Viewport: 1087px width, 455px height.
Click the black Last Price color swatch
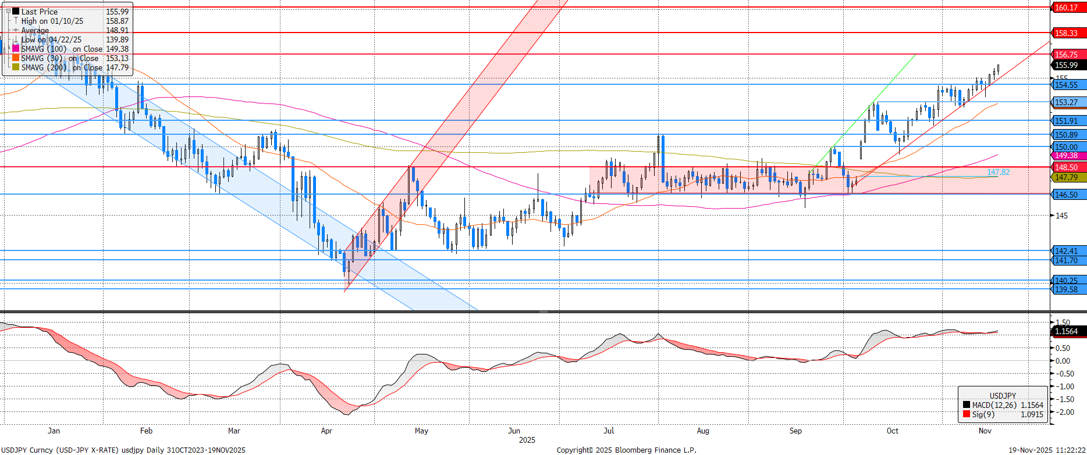point(16,11)
